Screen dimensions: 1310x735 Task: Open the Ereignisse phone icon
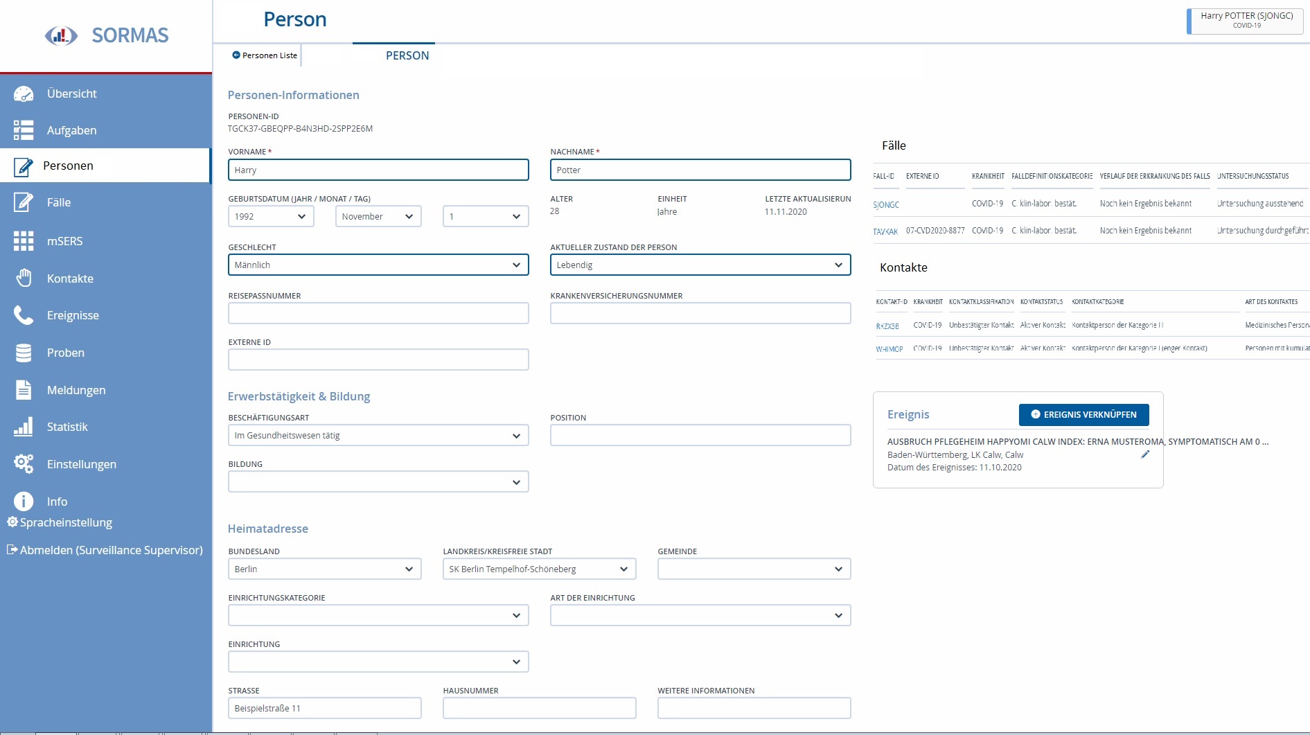click(24, 315)
